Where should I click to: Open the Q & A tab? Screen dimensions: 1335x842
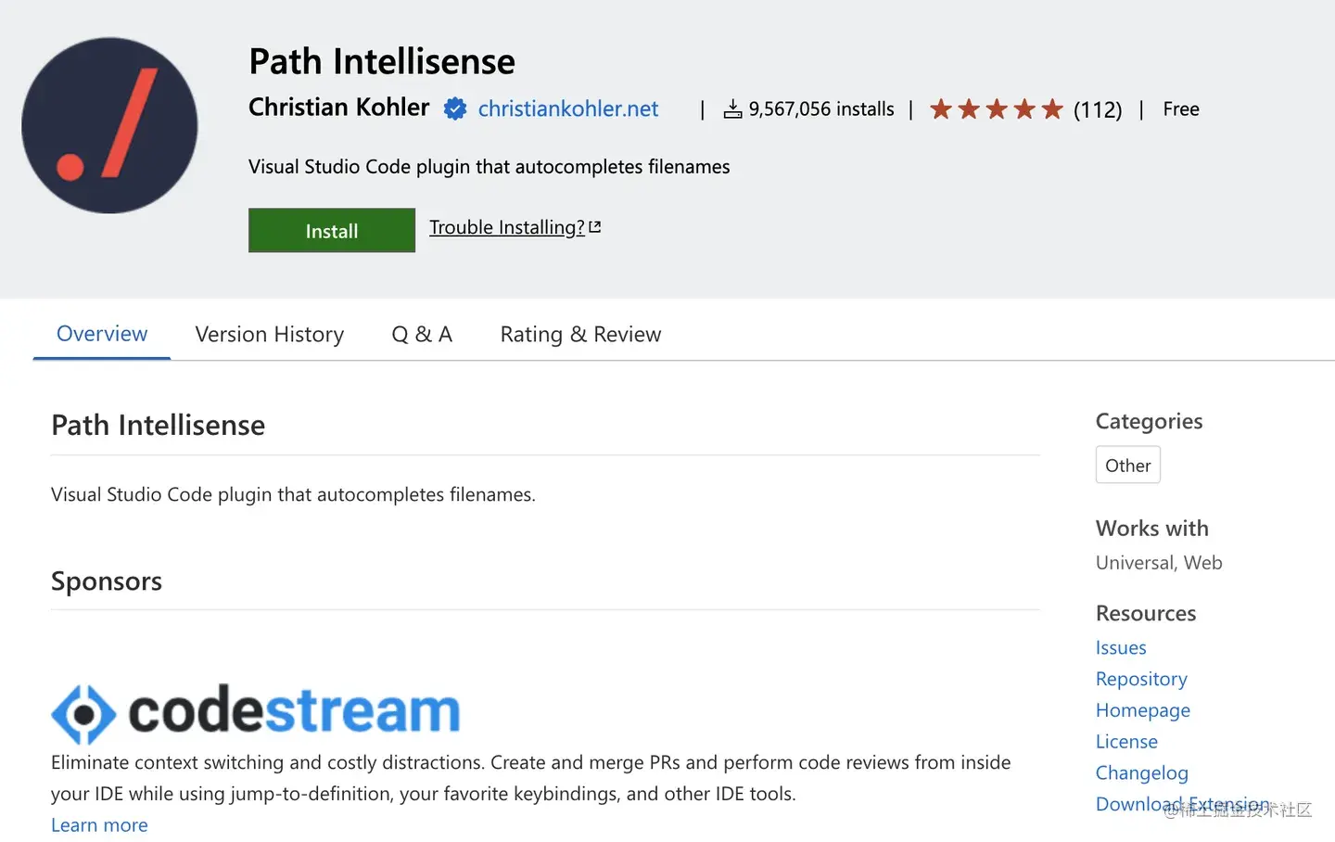pos(422,334)
